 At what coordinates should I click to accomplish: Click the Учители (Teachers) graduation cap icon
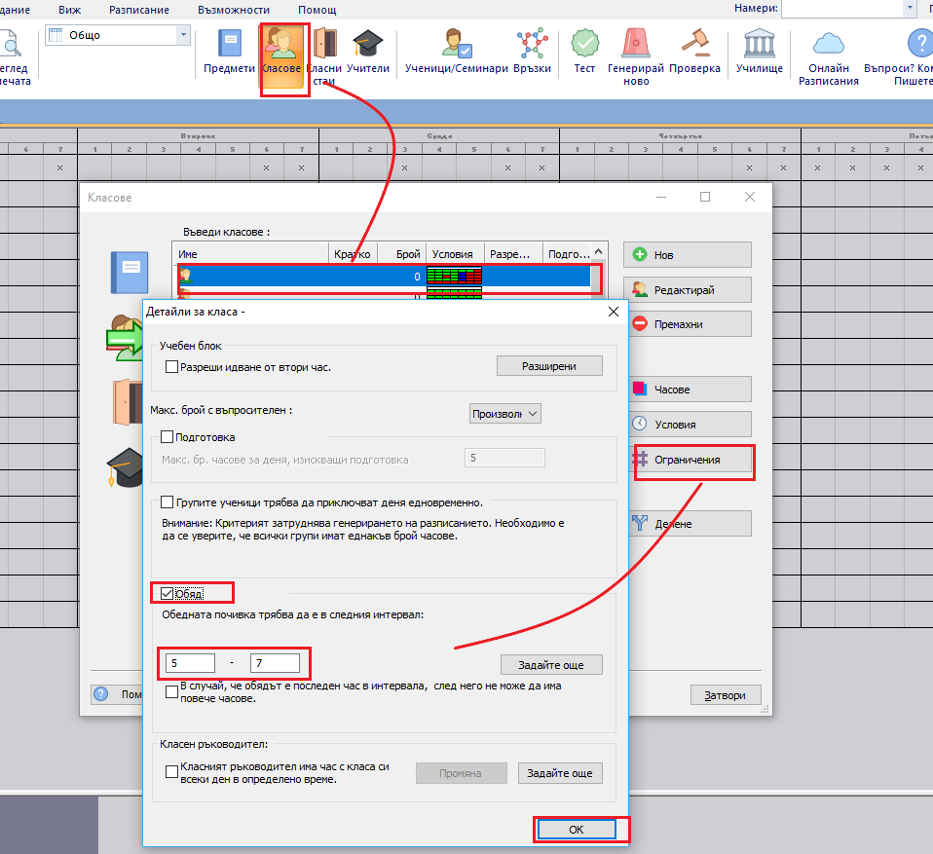pyautogui.click(x=367, y=46)
